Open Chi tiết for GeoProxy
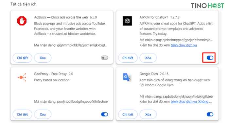This screenshot has height=123, width=229. pos(22,114)
